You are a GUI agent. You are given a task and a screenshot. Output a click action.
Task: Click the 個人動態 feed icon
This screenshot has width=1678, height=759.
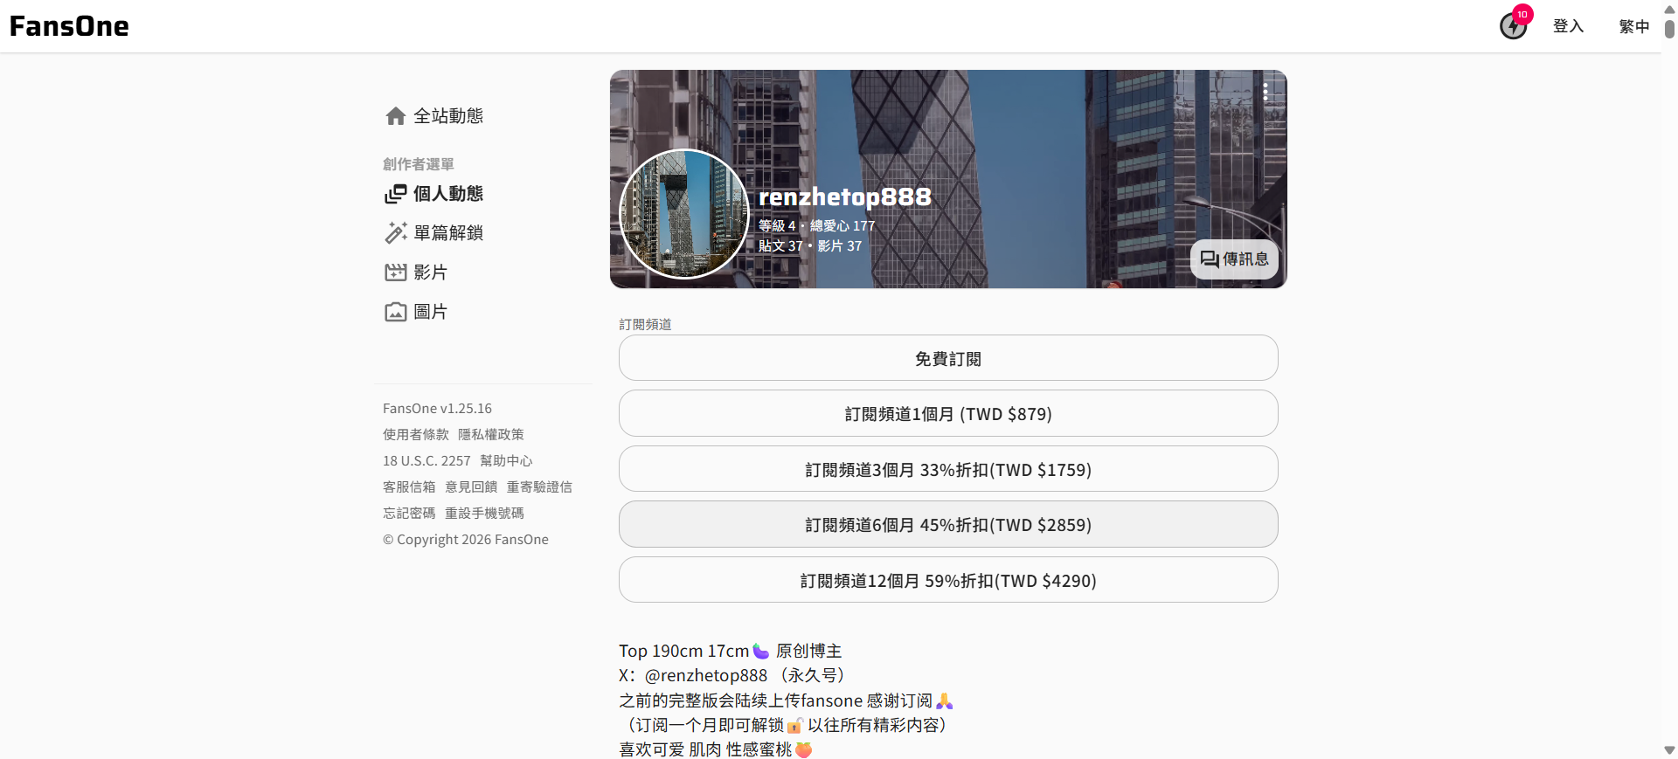pyautogui.click(x=395, y=194)
